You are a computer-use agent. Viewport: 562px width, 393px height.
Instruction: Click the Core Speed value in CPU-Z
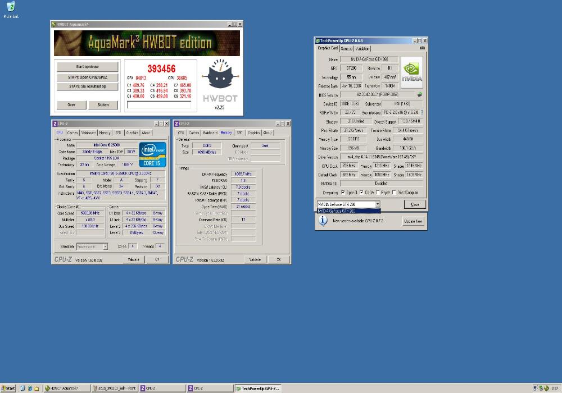point(90,213)
